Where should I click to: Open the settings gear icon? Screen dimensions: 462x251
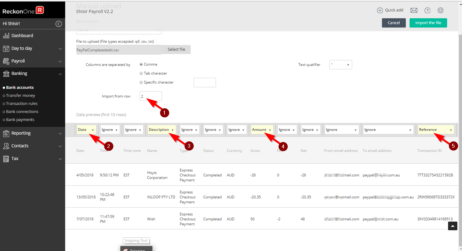tap(440, 10)
